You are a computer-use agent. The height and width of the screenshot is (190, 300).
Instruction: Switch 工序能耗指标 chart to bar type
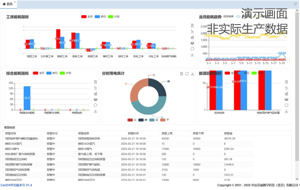coord(192,37)
